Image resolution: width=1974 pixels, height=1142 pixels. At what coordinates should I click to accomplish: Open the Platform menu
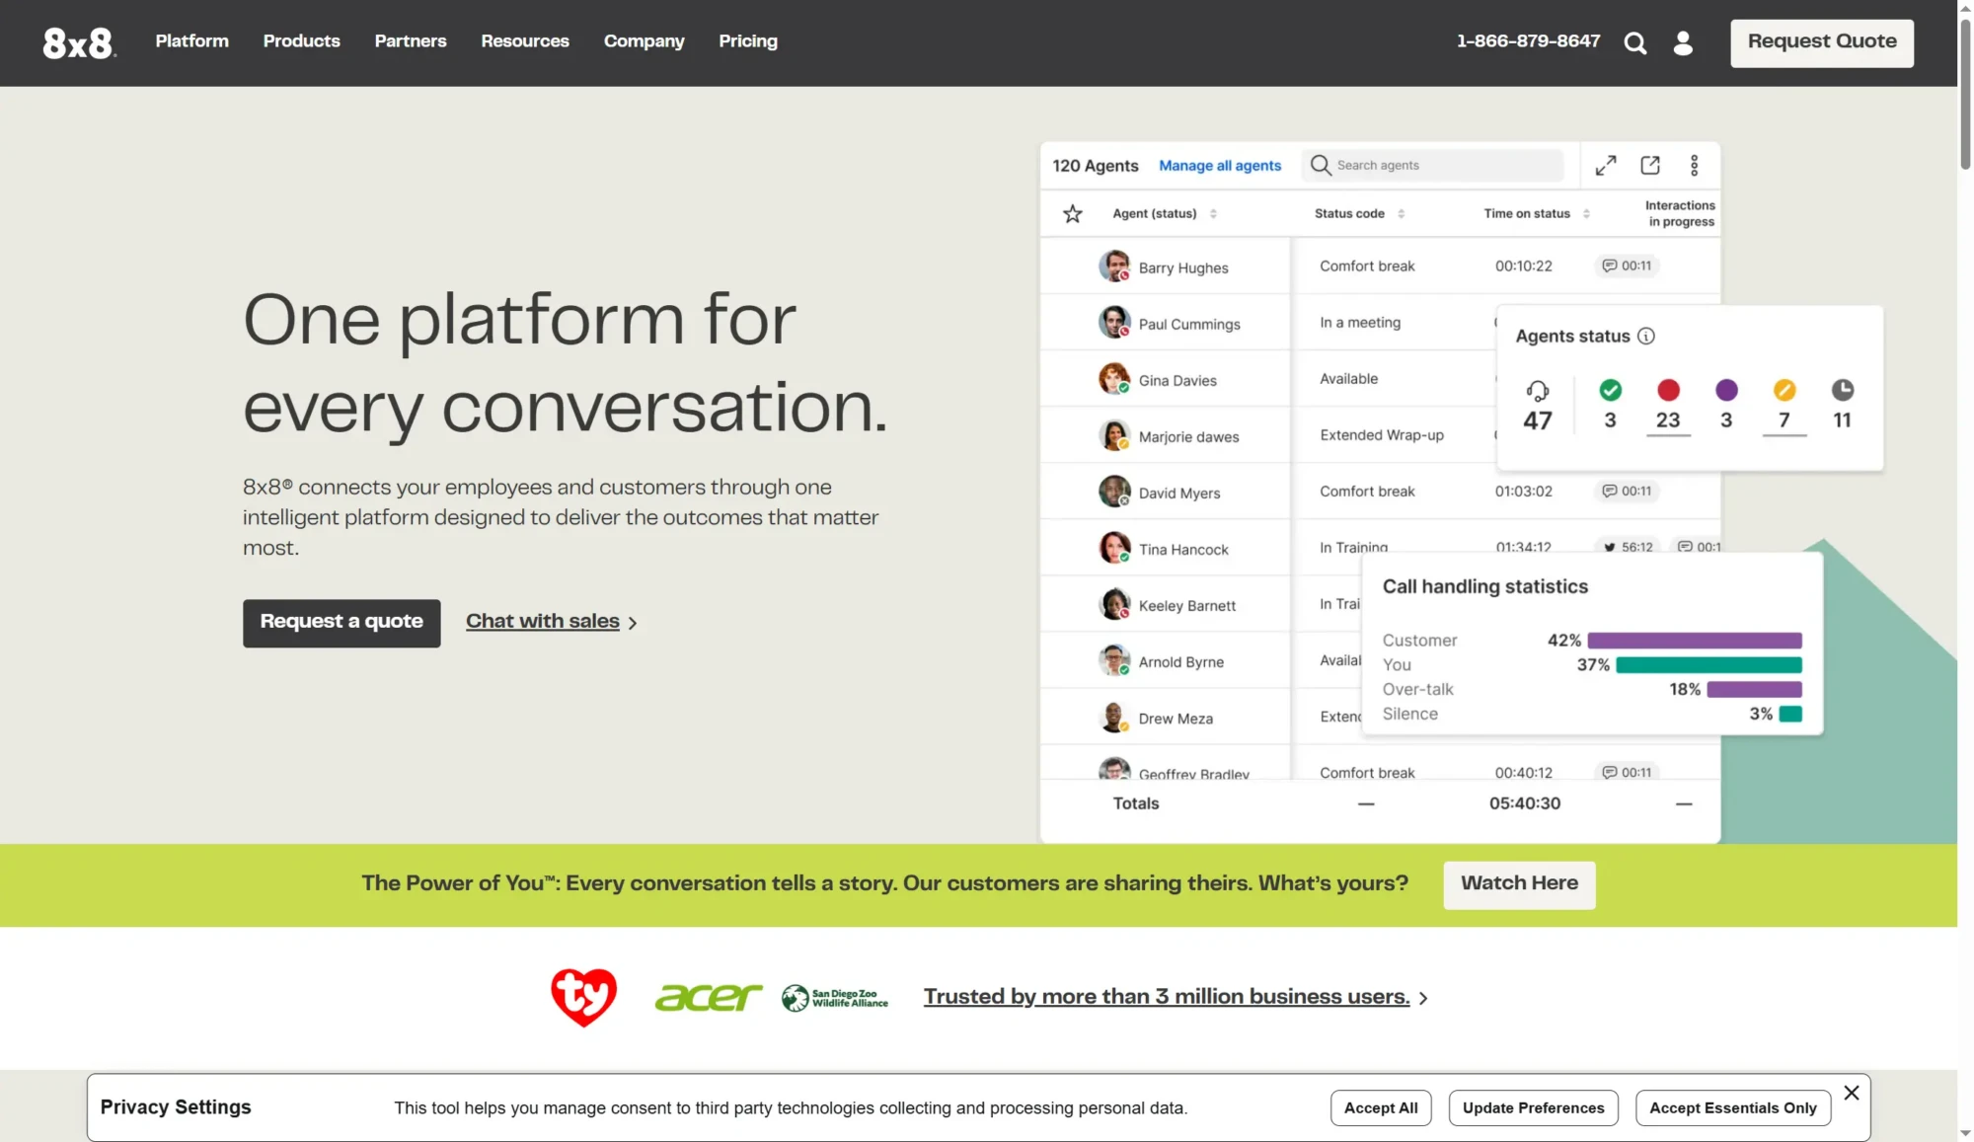tap(191, 41)
